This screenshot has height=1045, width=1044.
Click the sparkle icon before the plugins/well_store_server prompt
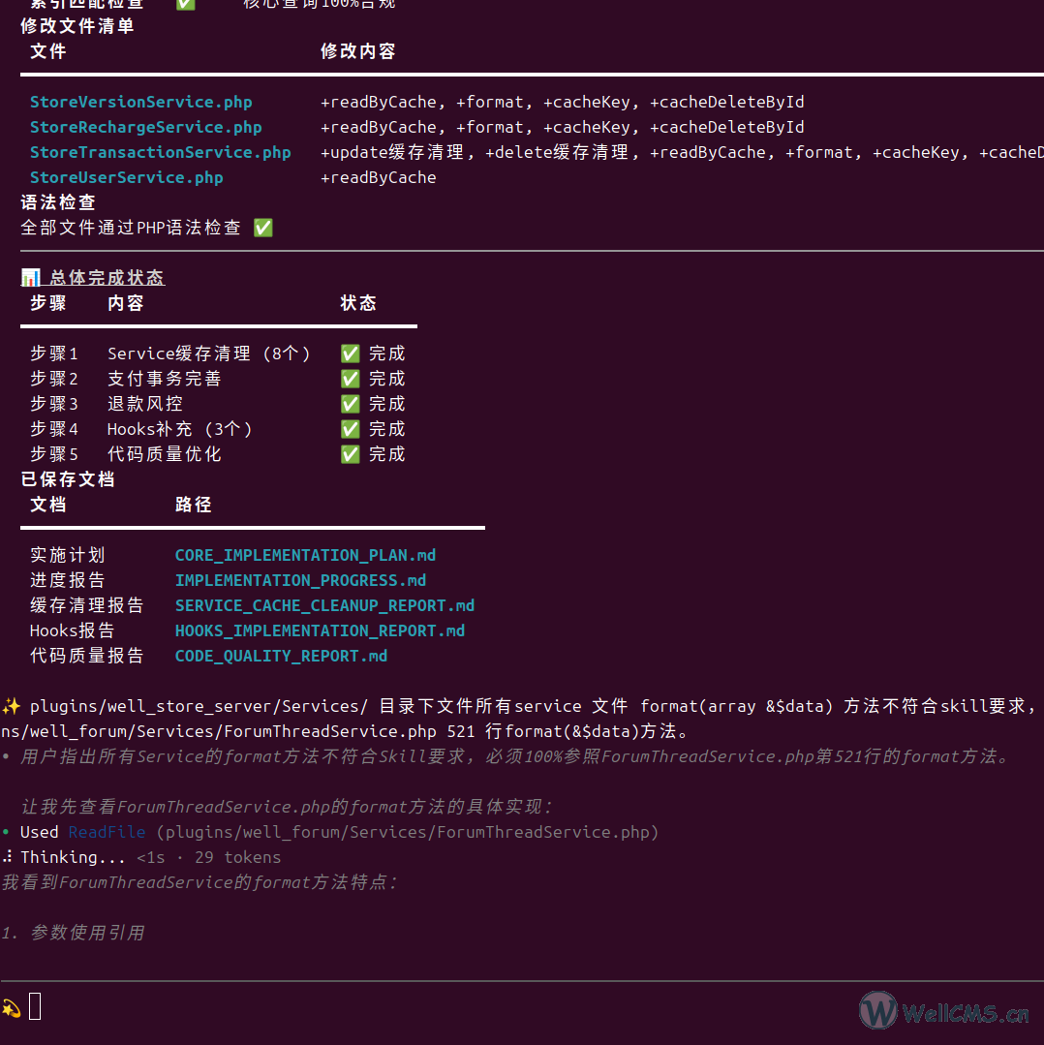coord(12,706)
